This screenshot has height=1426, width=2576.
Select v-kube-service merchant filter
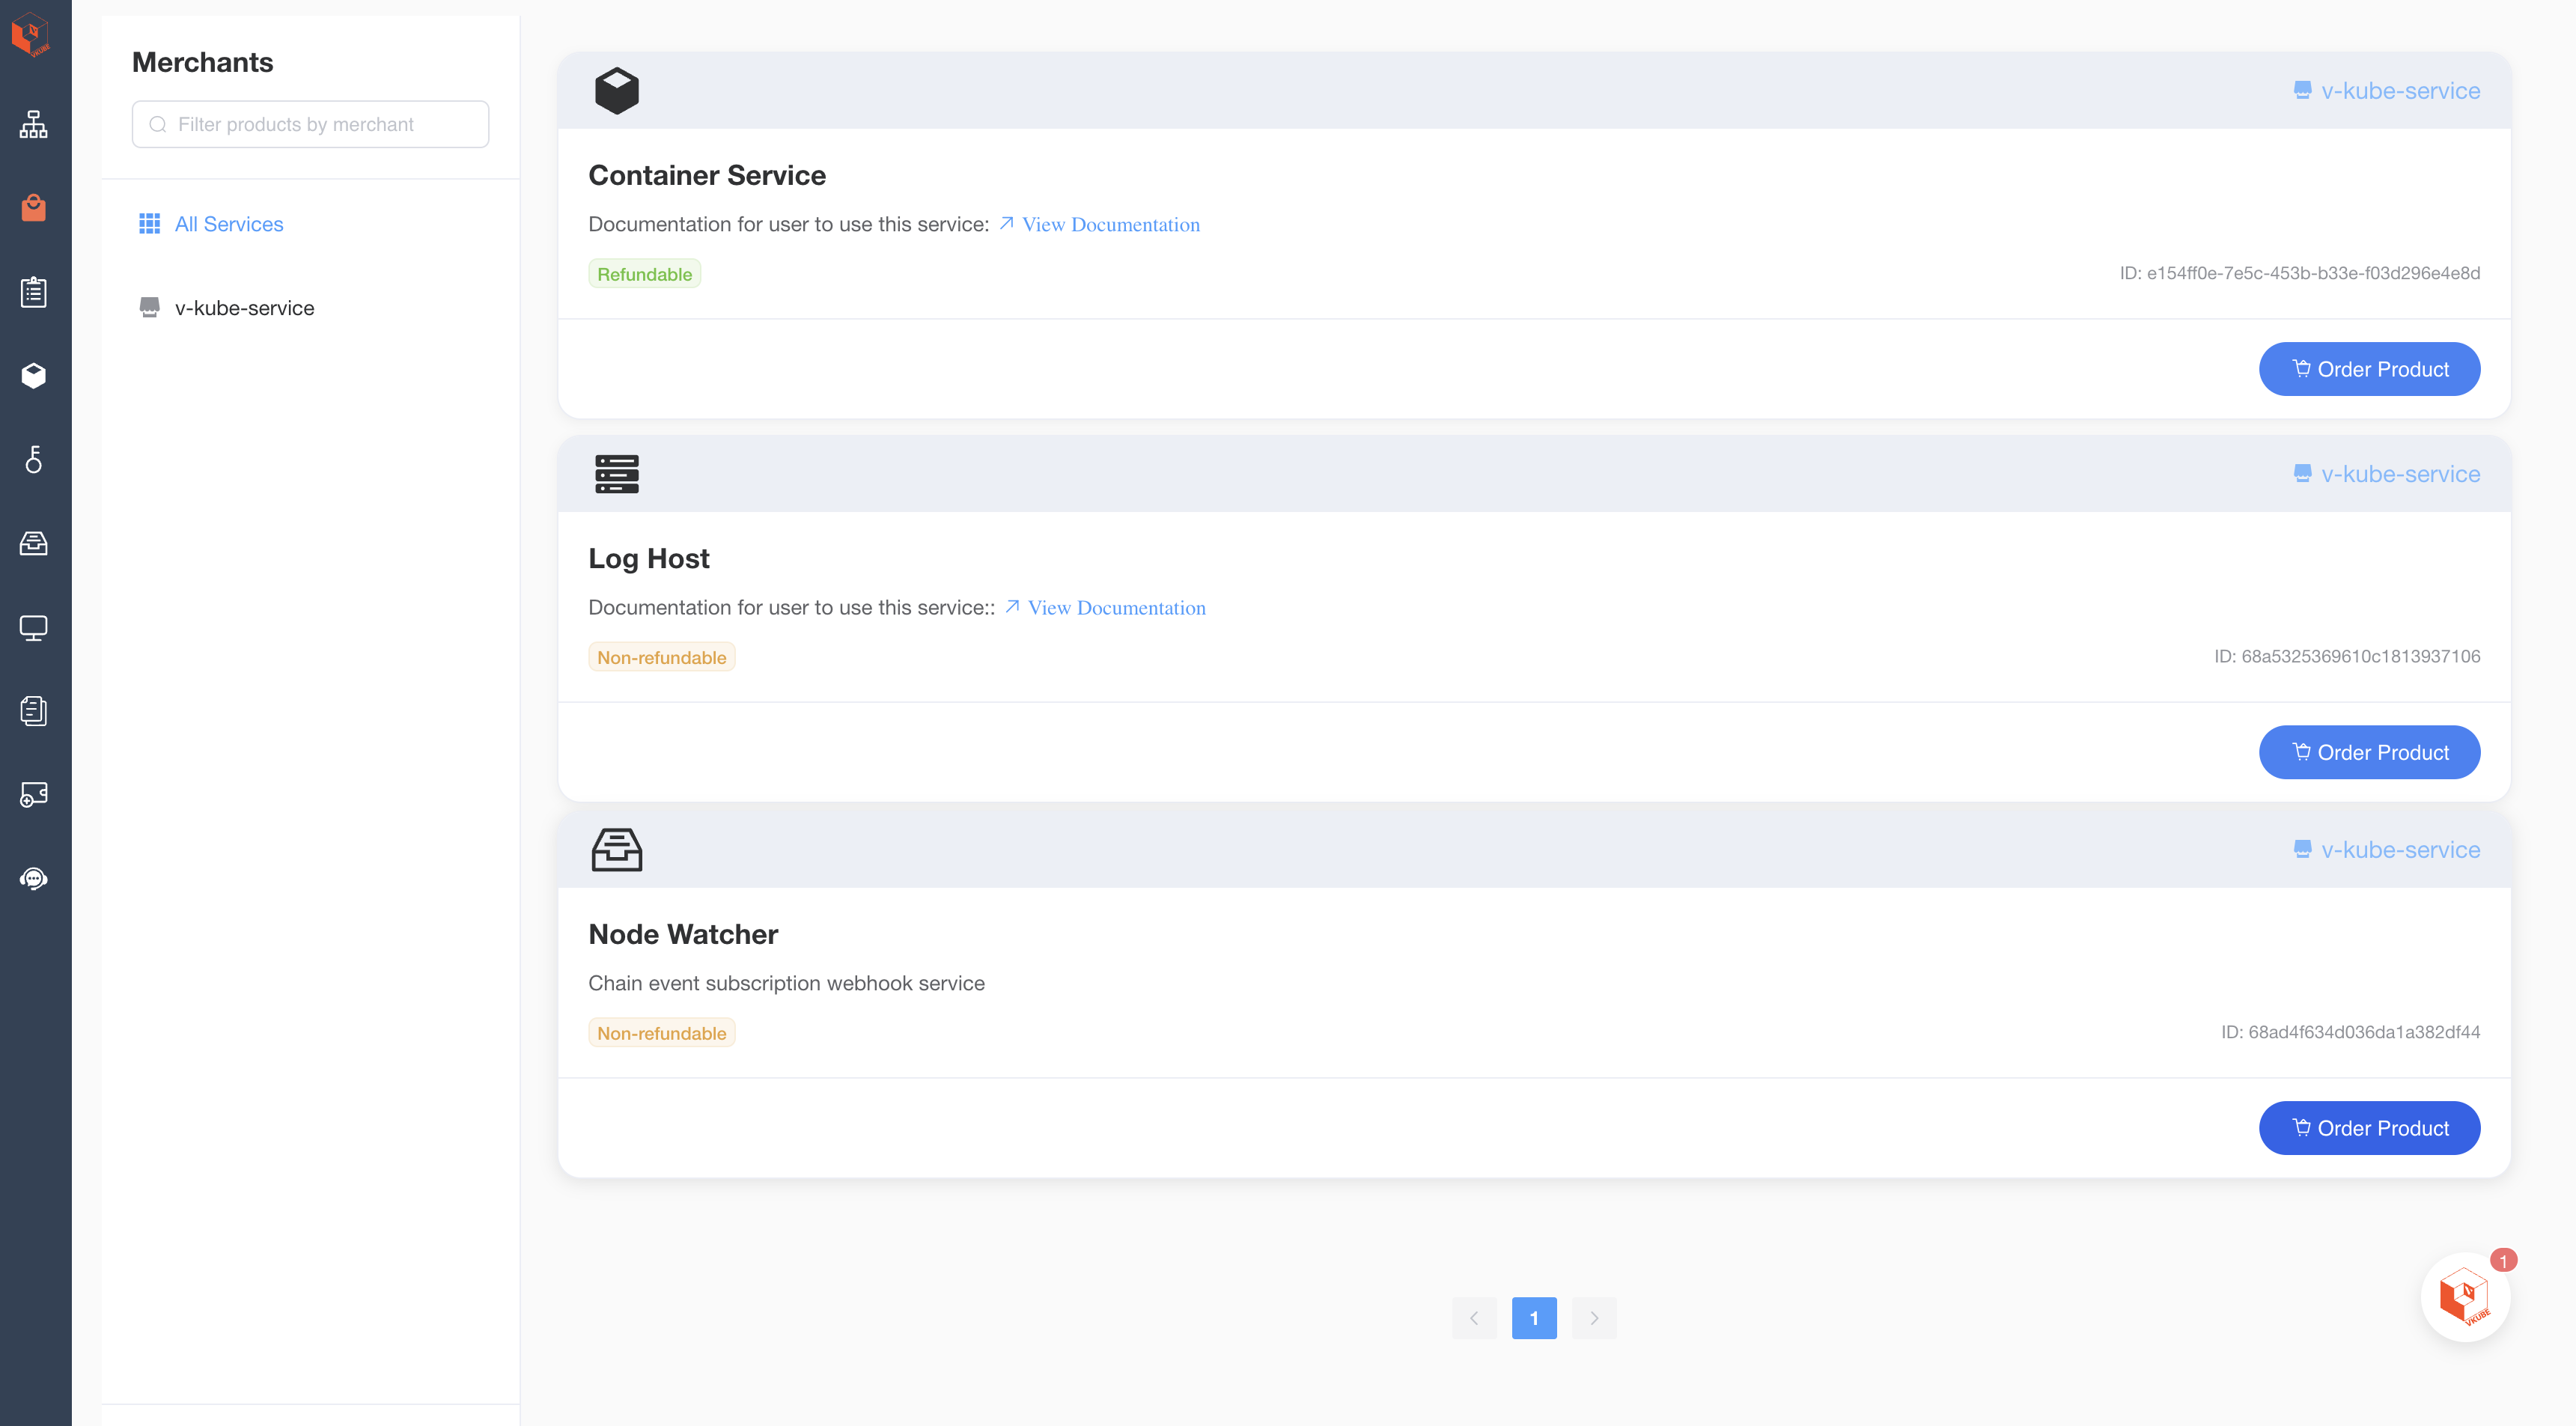pos(244,308)
